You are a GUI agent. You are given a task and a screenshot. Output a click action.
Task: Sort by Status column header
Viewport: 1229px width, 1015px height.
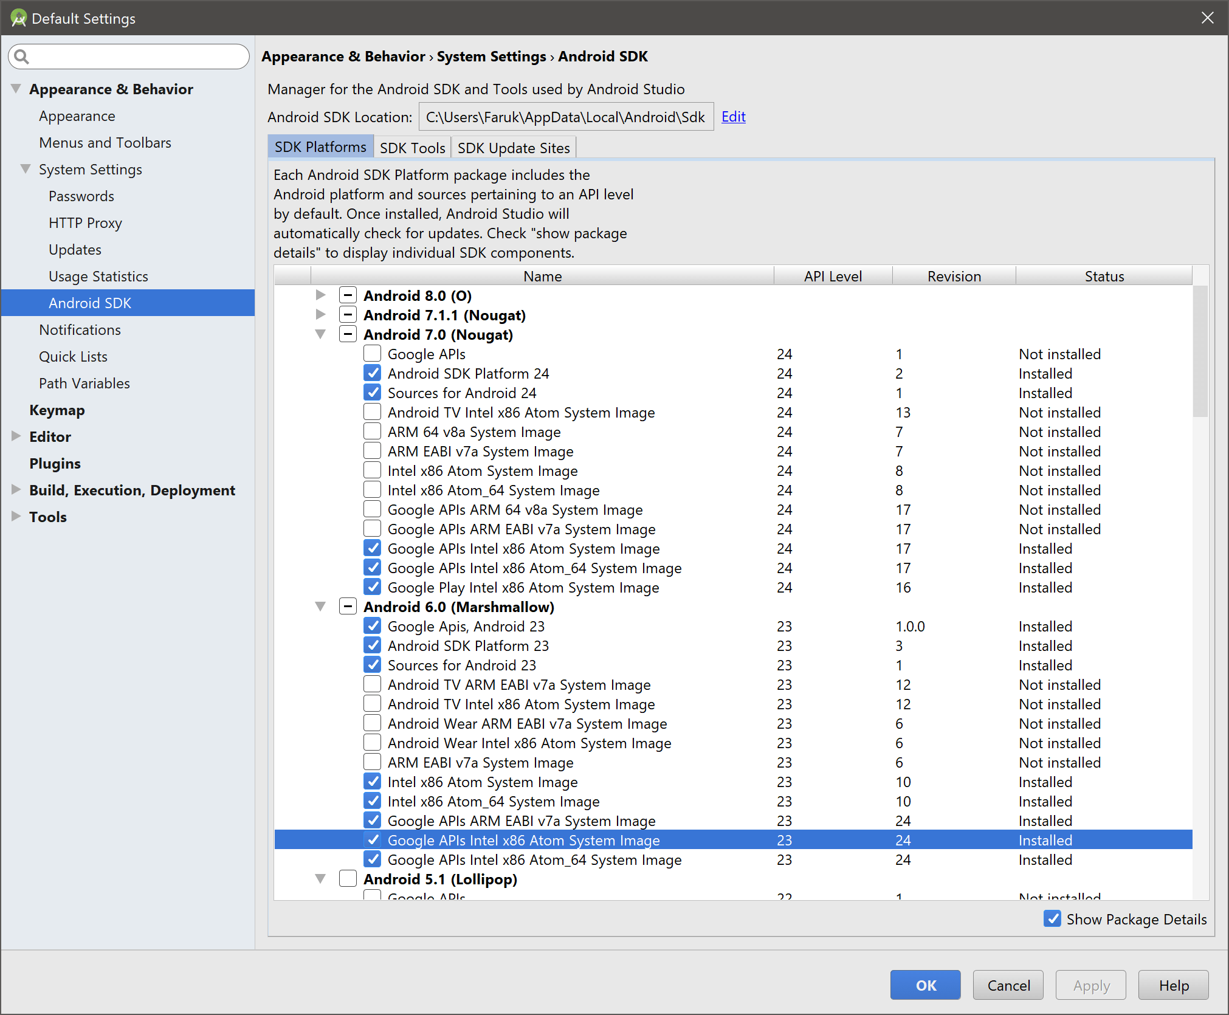click(x=1104, y=276)
